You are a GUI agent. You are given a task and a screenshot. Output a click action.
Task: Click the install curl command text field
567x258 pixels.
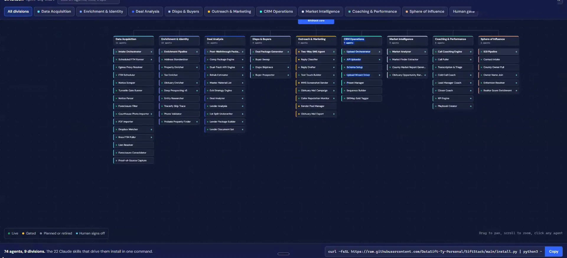tap(435, 252)
